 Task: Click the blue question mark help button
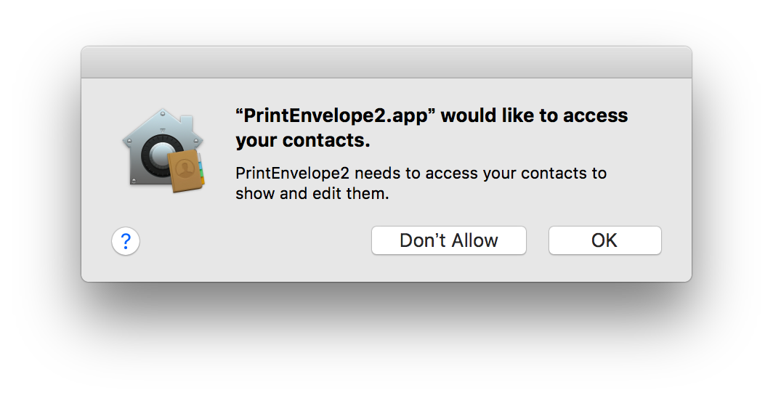(126, 241)
